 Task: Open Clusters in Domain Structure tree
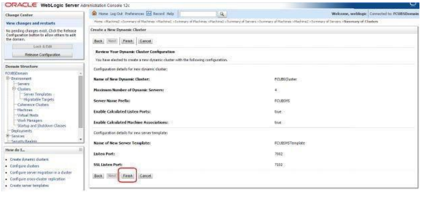[24, 89]
